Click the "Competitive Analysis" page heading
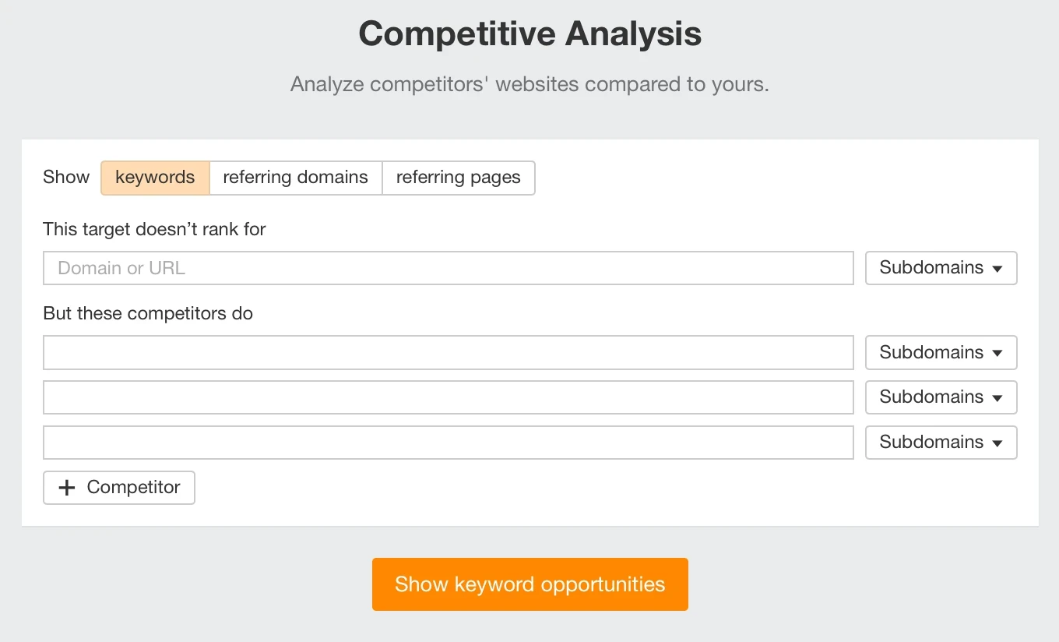The image size is (1059, 642). click(529, 34)
